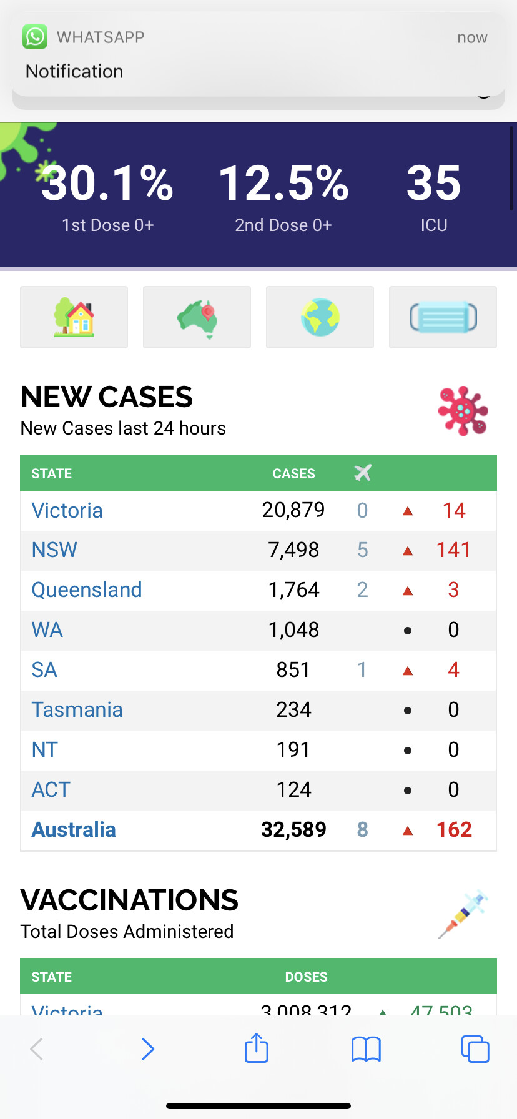Click the Queensland link in cases table
517x1119 pixels.
click(87, 589)
